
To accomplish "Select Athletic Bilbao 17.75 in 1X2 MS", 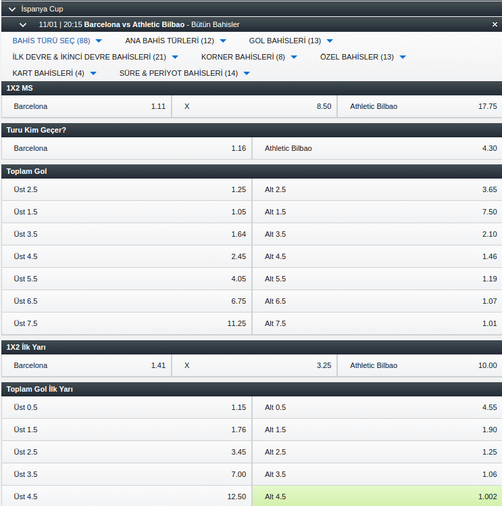I will point(420,106).
